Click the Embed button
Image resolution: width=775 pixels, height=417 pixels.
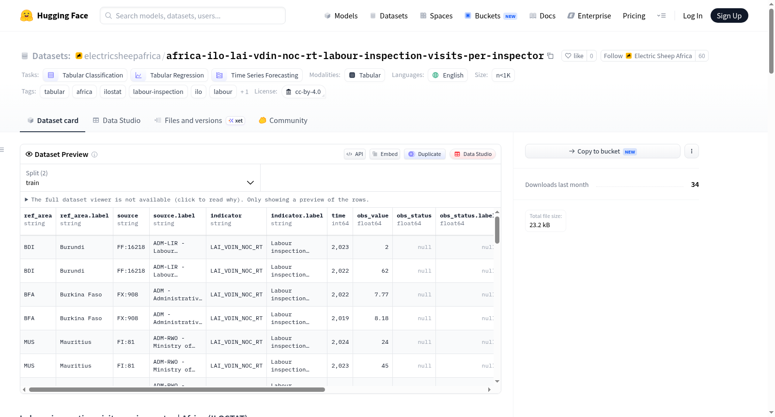pyautogui.click(x=385, y=154)
